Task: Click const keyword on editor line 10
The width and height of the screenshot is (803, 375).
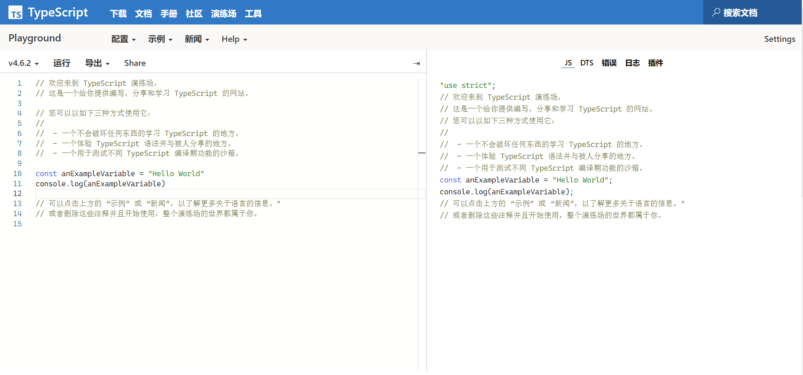Action: tap(46, 174)
